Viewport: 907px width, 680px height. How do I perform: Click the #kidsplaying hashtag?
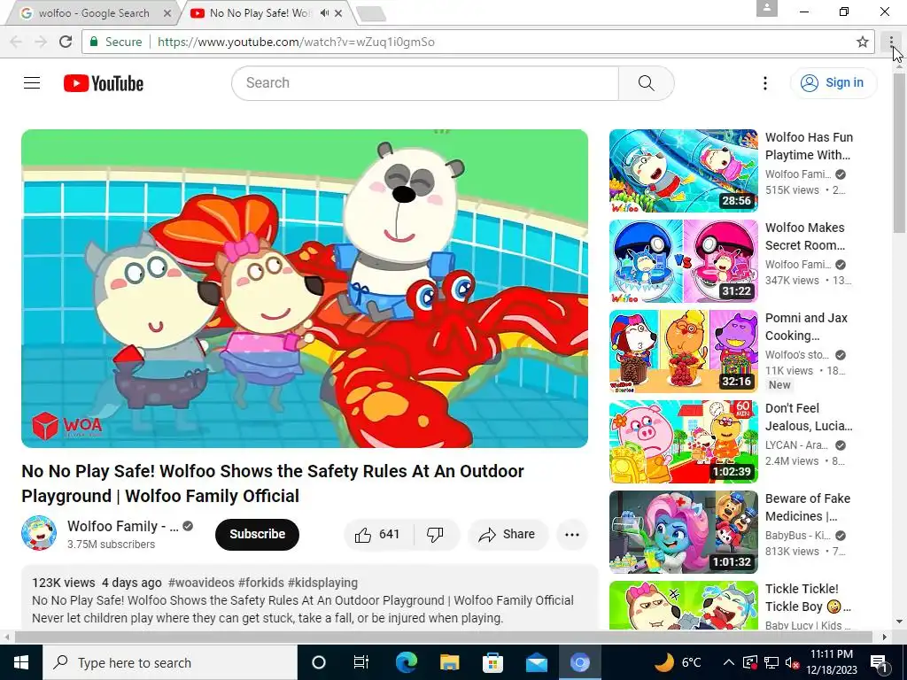coord(322,583)
